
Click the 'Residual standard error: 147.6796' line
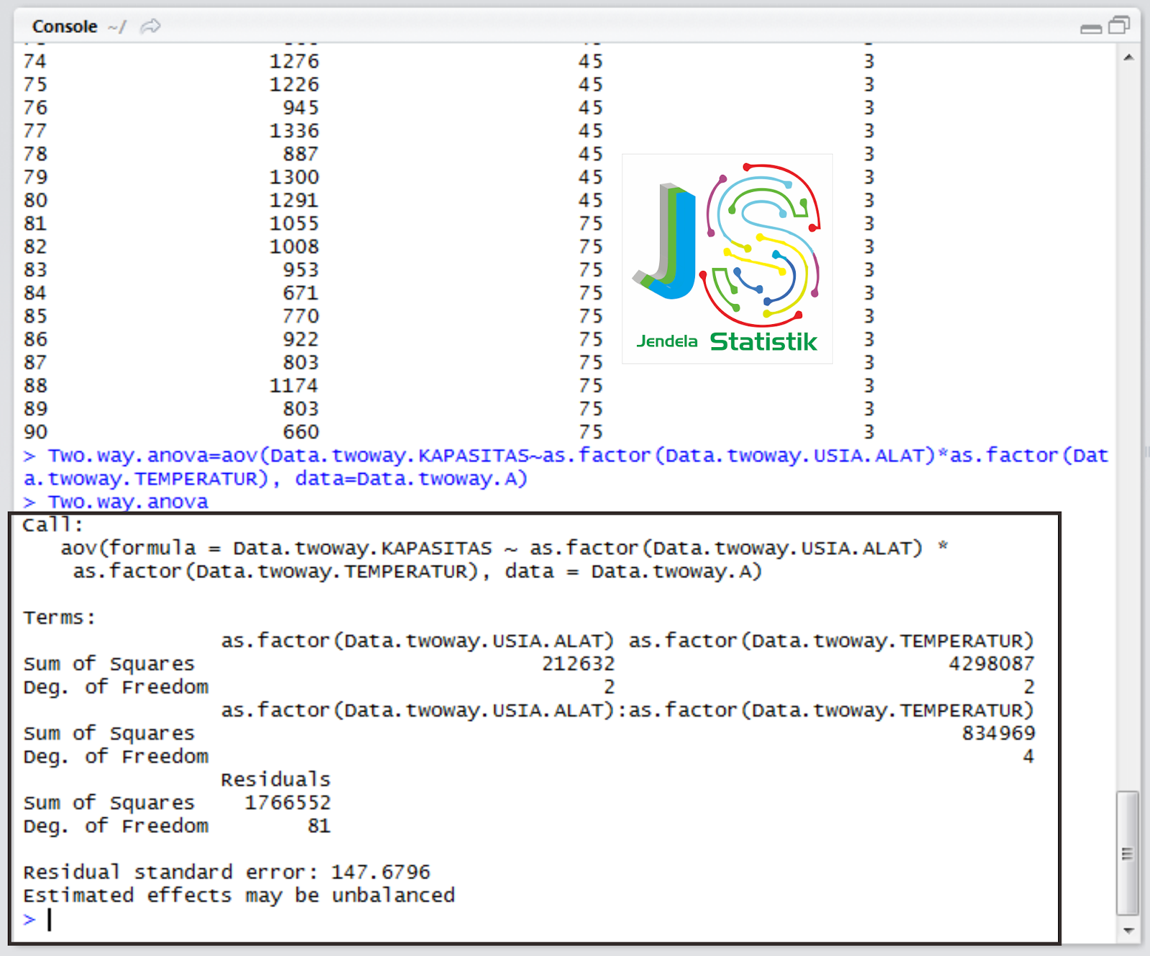[x=227, y=872]
